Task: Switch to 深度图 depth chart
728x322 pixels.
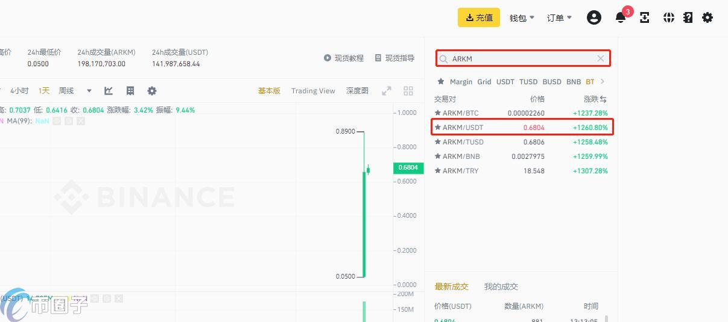Action: click(357, 91)
